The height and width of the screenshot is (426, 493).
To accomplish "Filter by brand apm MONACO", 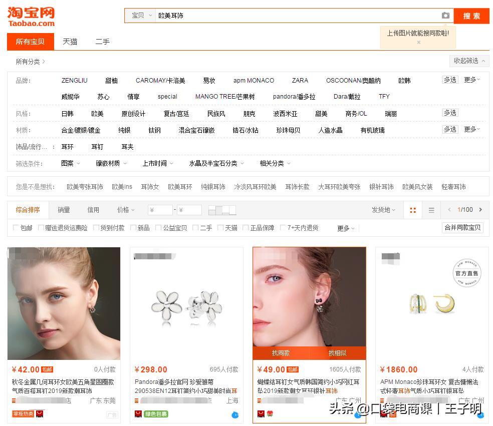I will point(254,81).
